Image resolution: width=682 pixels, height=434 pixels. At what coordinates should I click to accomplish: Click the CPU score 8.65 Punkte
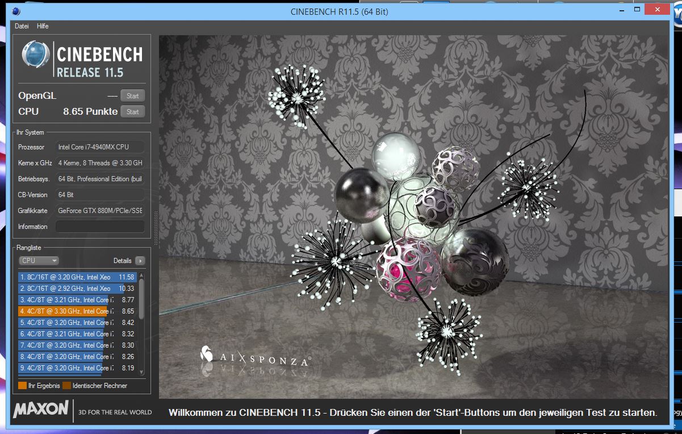coord(90,112)
